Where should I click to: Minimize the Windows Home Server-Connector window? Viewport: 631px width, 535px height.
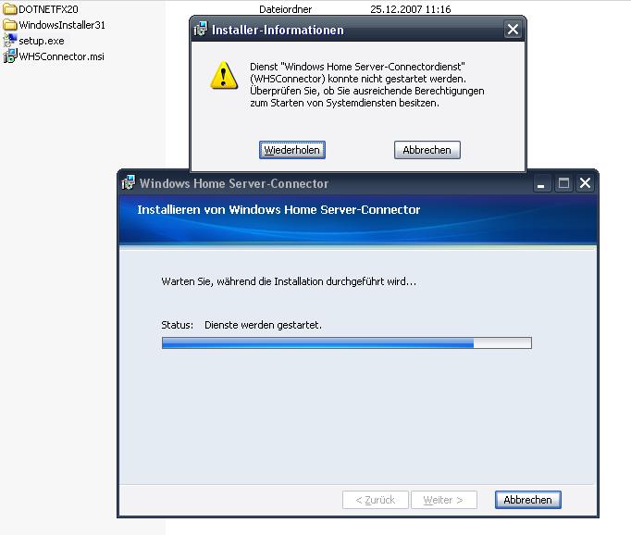click(542, 183)
